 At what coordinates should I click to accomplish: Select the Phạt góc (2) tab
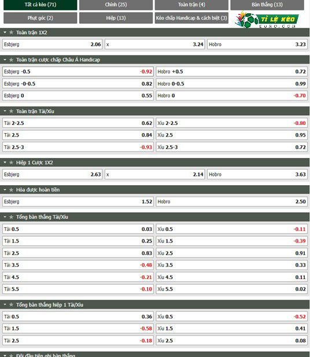click(40, 18)
